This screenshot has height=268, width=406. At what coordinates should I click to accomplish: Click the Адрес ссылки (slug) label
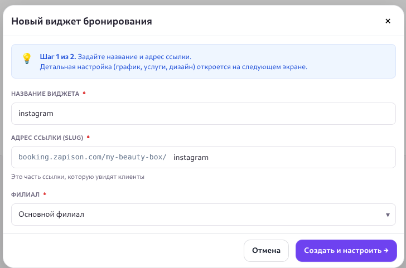47,137
